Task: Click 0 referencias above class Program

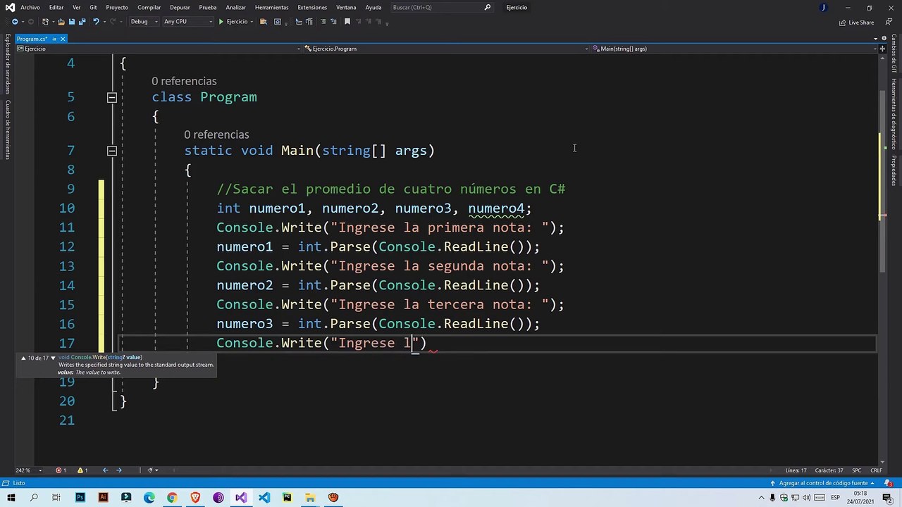Action: [184, 81]
